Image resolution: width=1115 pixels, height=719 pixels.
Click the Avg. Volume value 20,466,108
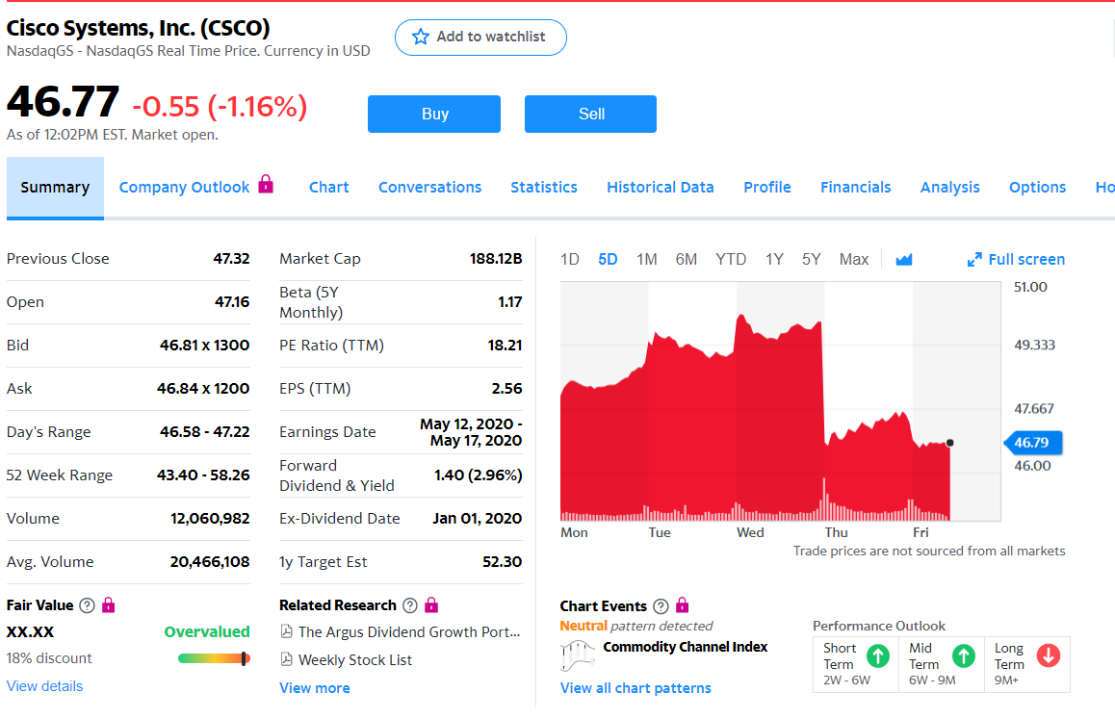210,562
